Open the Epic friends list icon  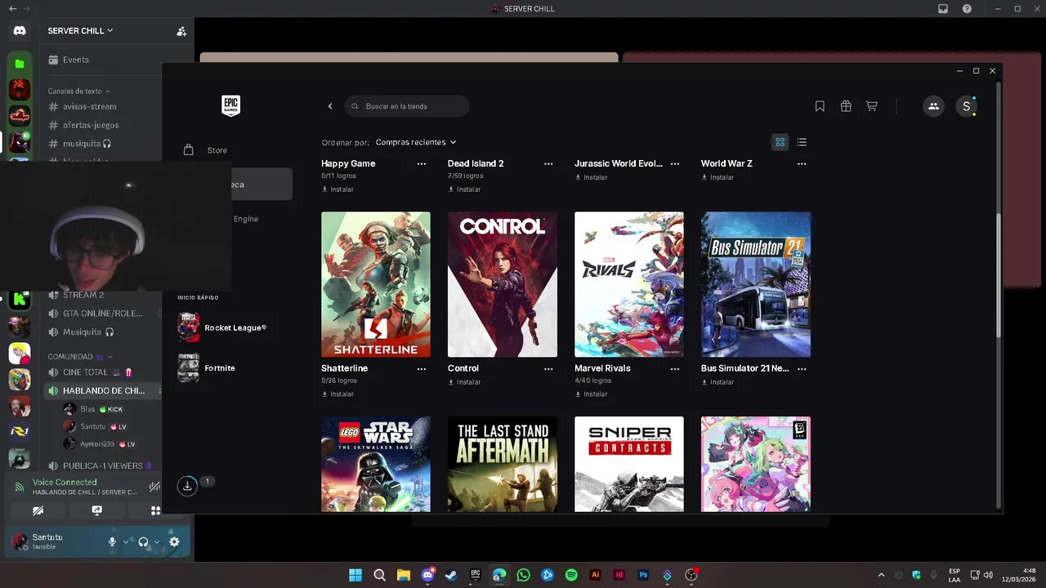point(933,106)
